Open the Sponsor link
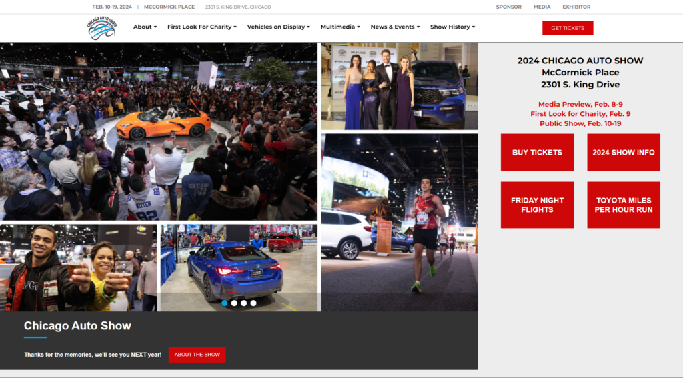This screenshot has width=683, height=384. tap(508, 7)
